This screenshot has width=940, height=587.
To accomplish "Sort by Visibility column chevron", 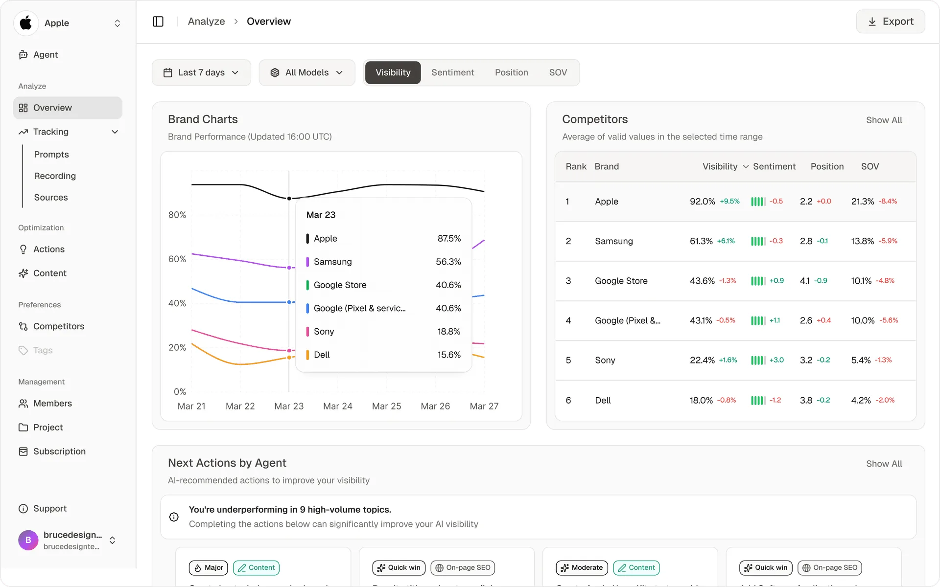I will (x=746, y=167).
